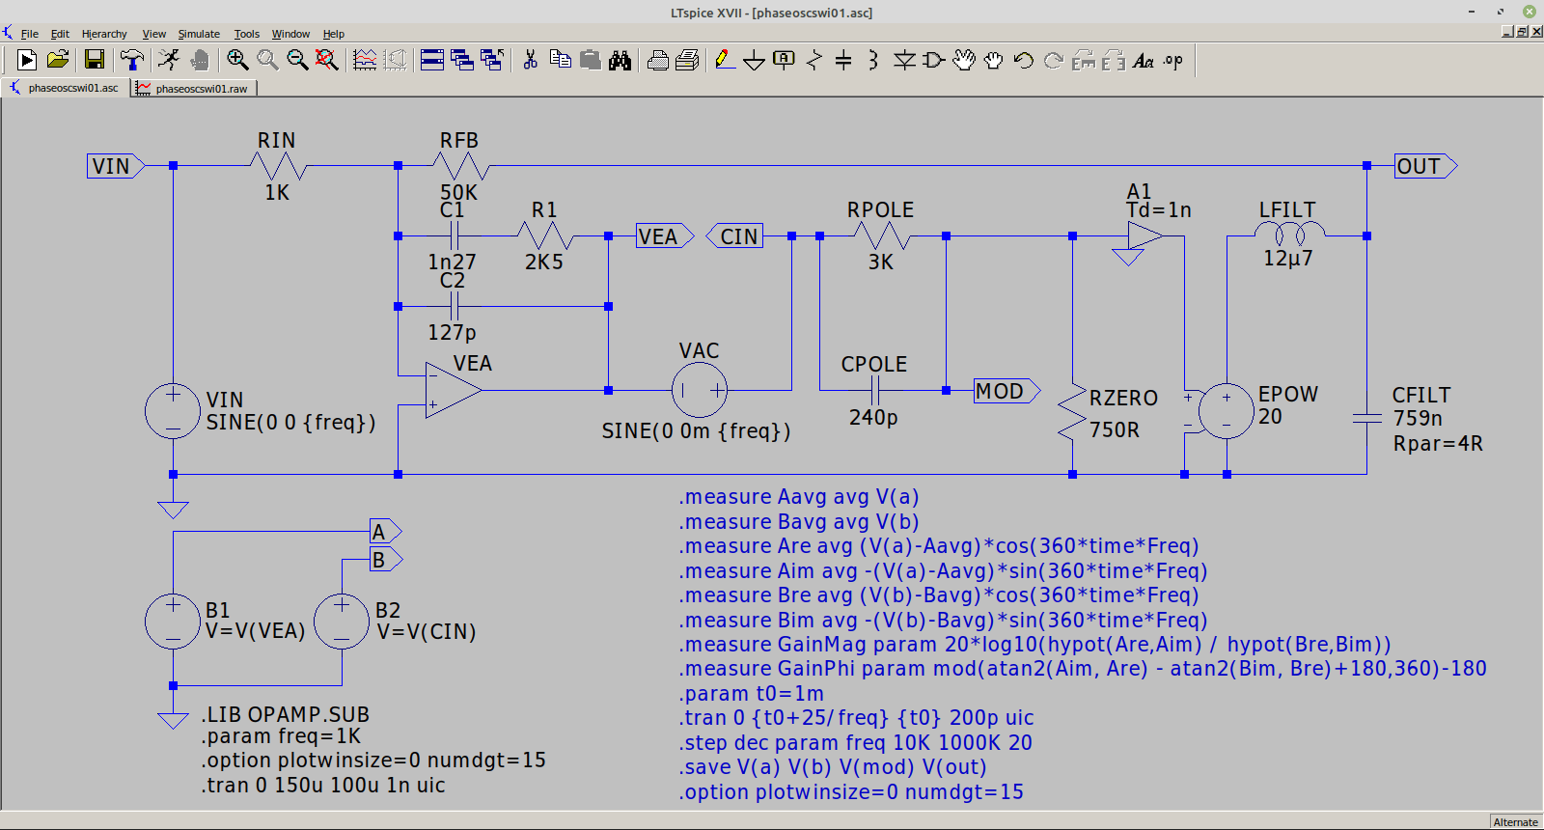Zoom to fit with crossed magnifier icon
The height and width of the screenshot is (830, 1544).
point(327,60)
